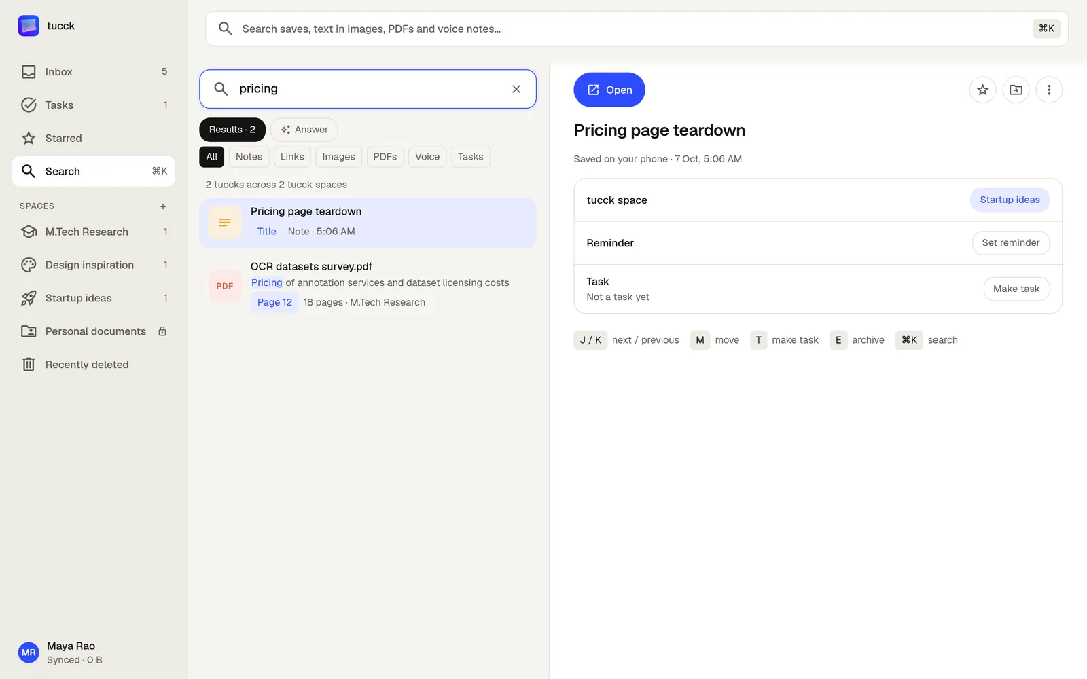Click the note icon of Pricing page teardown result
This screenshot has width=1087, height=679.
[225, 223]
